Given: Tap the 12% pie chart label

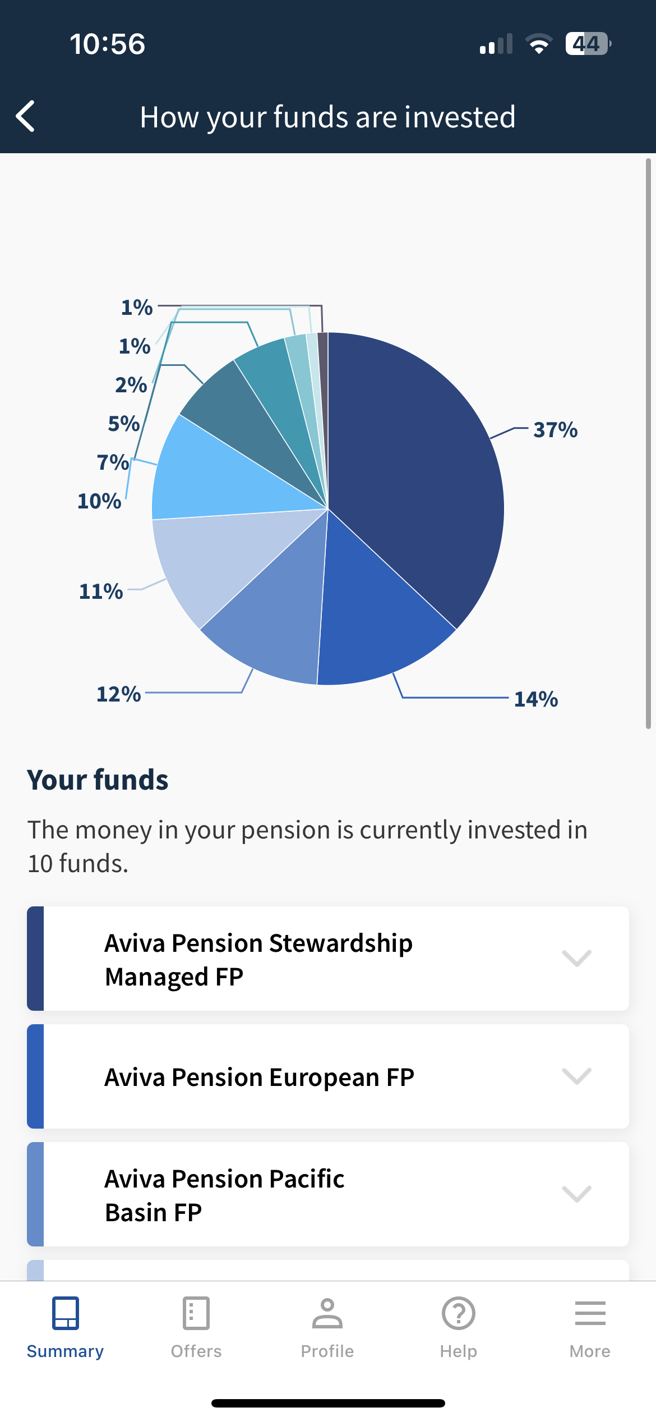Looking at the screenshot, I should point(118,694).
